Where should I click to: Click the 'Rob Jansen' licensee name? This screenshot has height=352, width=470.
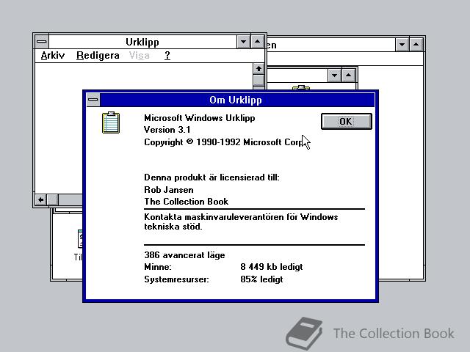point(169,190)
